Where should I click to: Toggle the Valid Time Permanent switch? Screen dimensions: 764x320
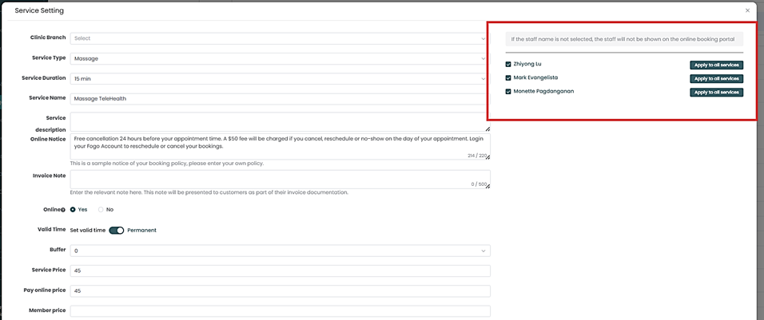(x=117, y=230)
